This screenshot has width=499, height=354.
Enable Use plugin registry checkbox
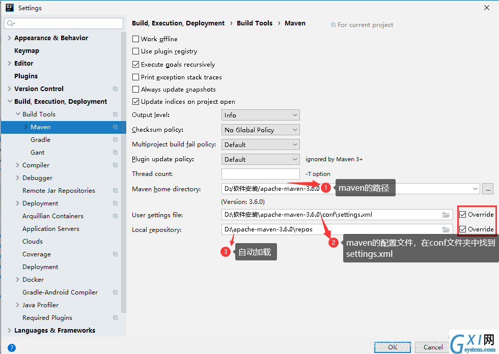(135, 51)
